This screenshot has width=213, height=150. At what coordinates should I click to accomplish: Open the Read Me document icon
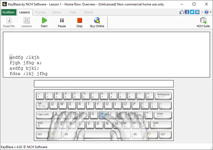9,23
